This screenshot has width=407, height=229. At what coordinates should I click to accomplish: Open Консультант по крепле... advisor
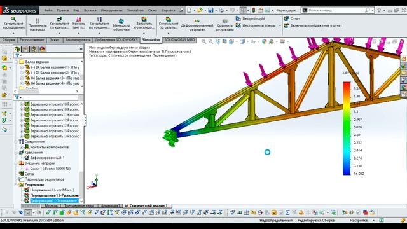(x=59, y=24)
